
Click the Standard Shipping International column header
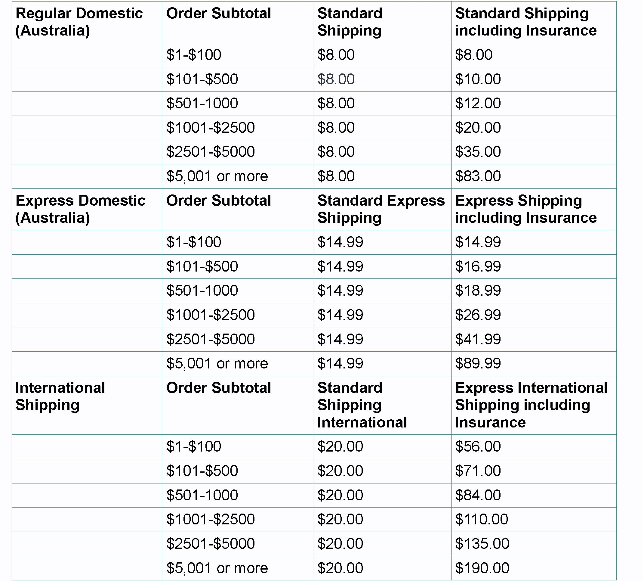362,405
